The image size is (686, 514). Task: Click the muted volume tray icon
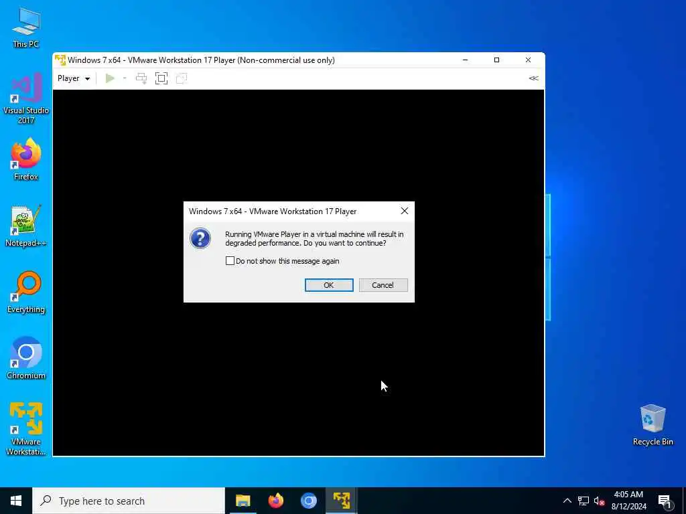tap(599, 501)
